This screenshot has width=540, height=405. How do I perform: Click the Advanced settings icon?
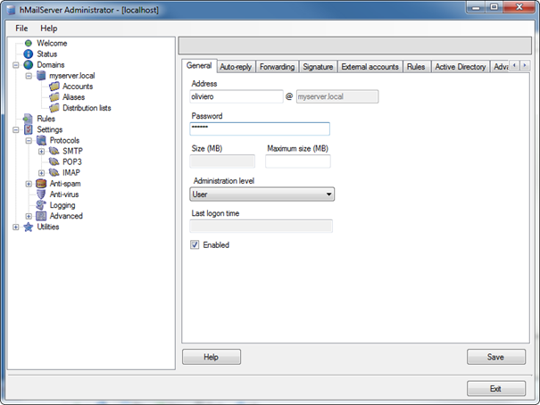(x=41, y=216)
